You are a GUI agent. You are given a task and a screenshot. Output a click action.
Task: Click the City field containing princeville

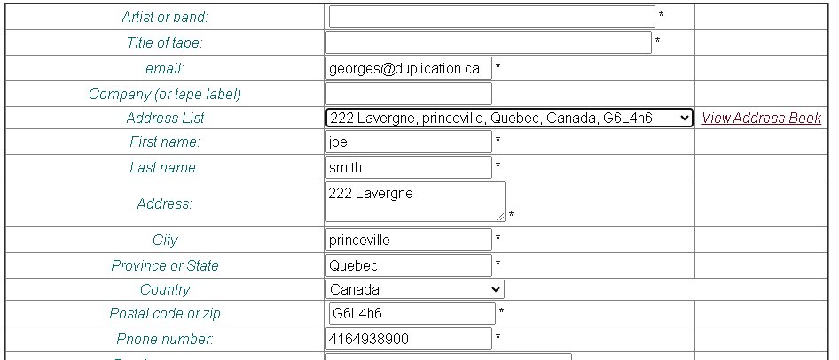tap(408, 240)
